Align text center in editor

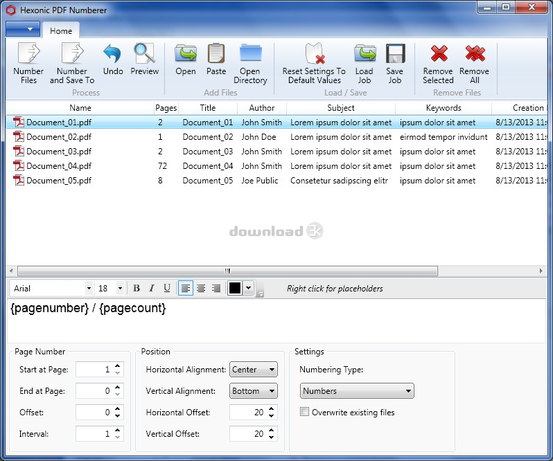coord(201,289)
